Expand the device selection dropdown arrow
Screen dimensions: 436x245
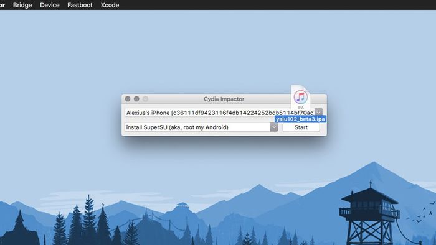click(319, 112)
